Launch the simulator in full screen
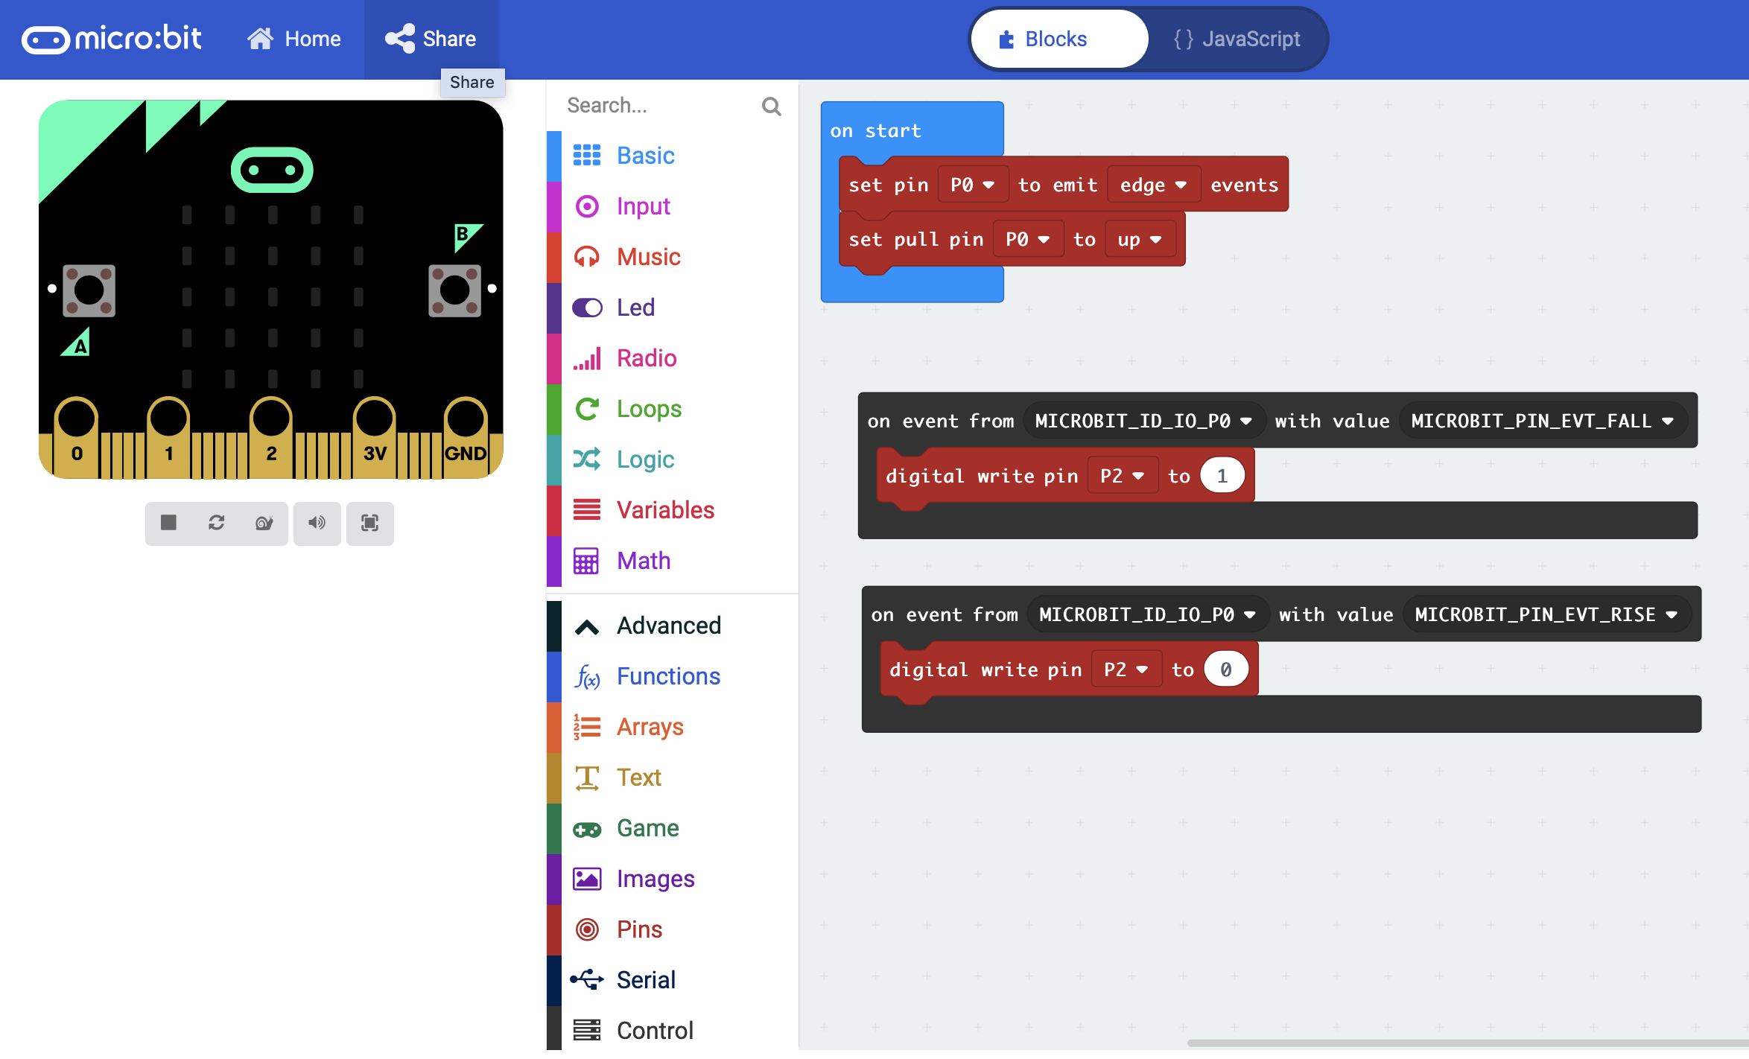Screen dimensions: 1749x1059 tap(369, 523)
